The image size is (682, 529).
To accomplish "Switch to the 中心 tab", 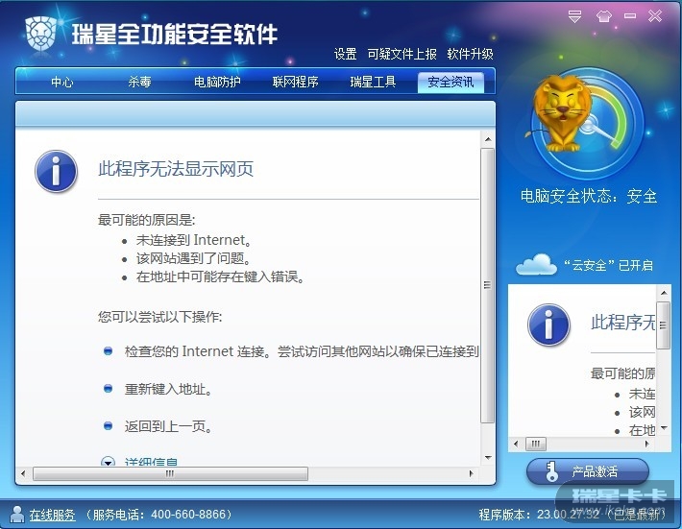I will pos(61,82).
